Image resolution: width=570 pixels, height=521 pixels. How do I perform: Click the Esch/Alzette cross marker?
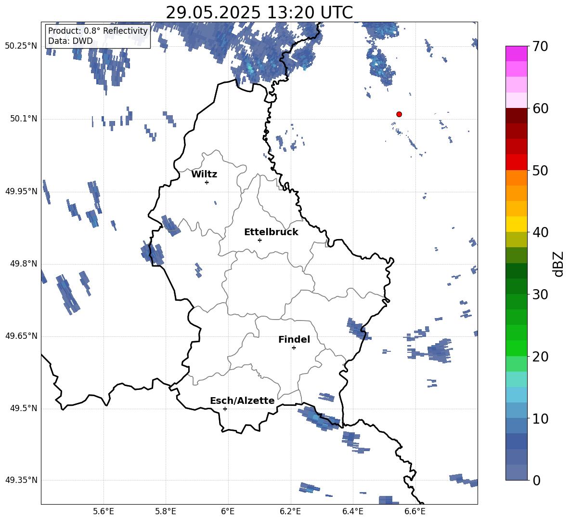pos(225,409)
